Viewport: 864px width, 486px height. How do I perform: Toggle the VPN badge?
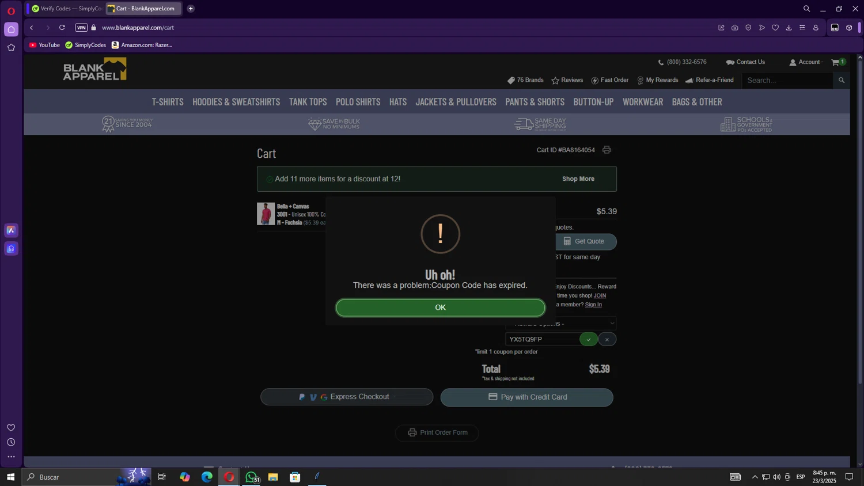pos(81,28)
